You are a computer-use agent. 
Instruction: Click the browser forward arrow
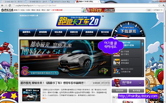click(6, 5)
